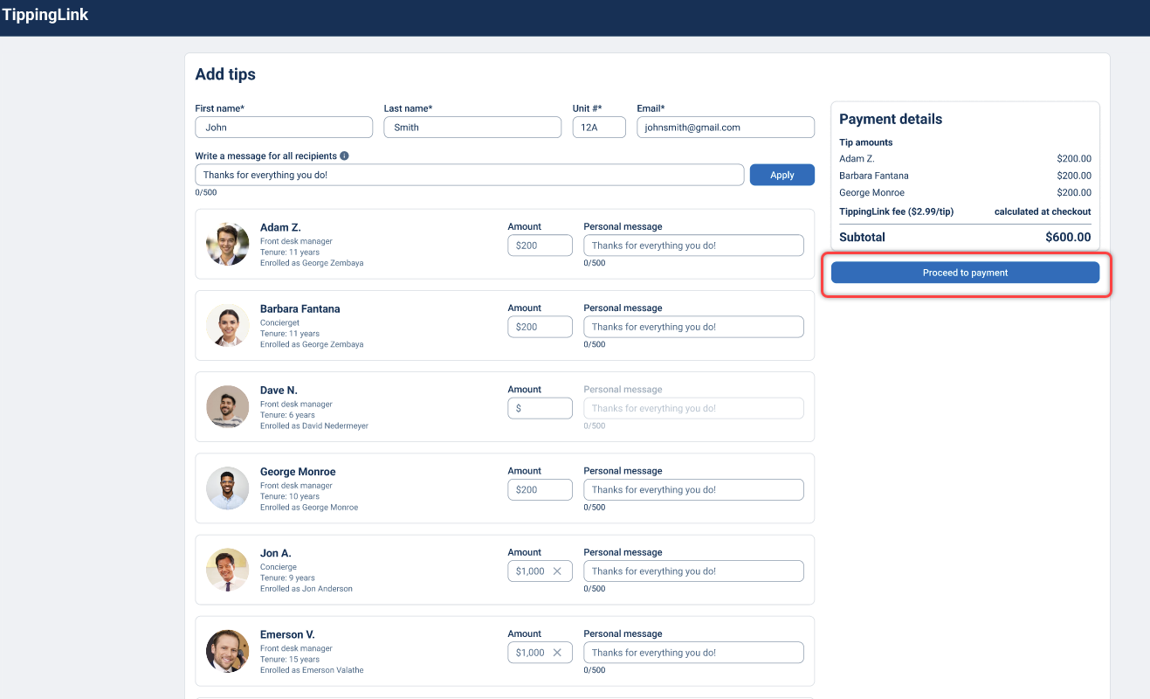This screenshot has height=699, width=1150.
Task: Click 'calculated at checkout' text
Action: tap(1043, 211)
